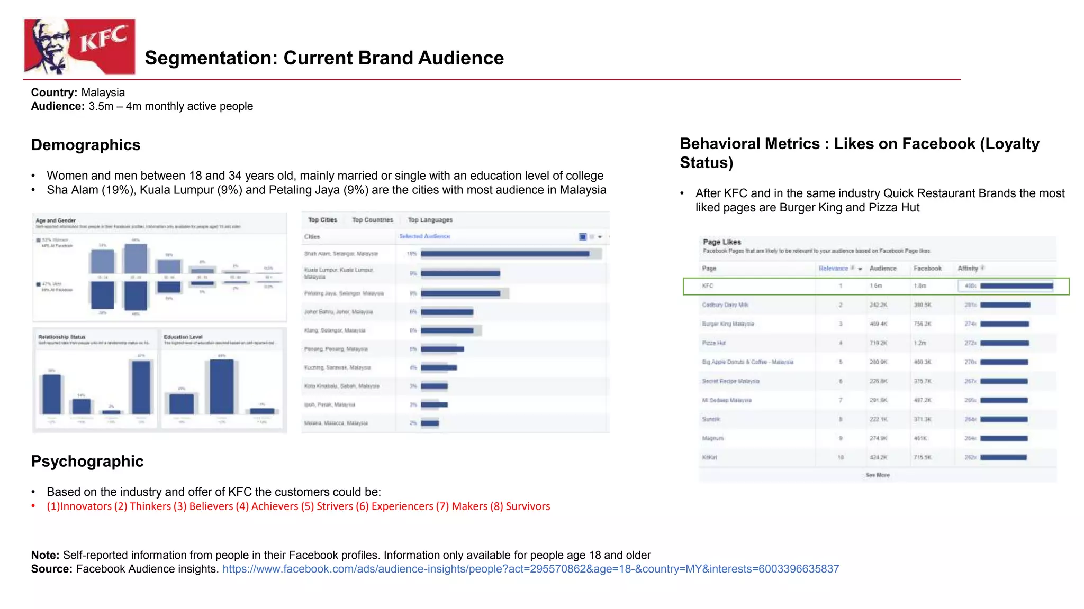This screenshot has height=609, width=1084.
Task: Click the blue bar-chart view icon
Action: tap(583, 237)
